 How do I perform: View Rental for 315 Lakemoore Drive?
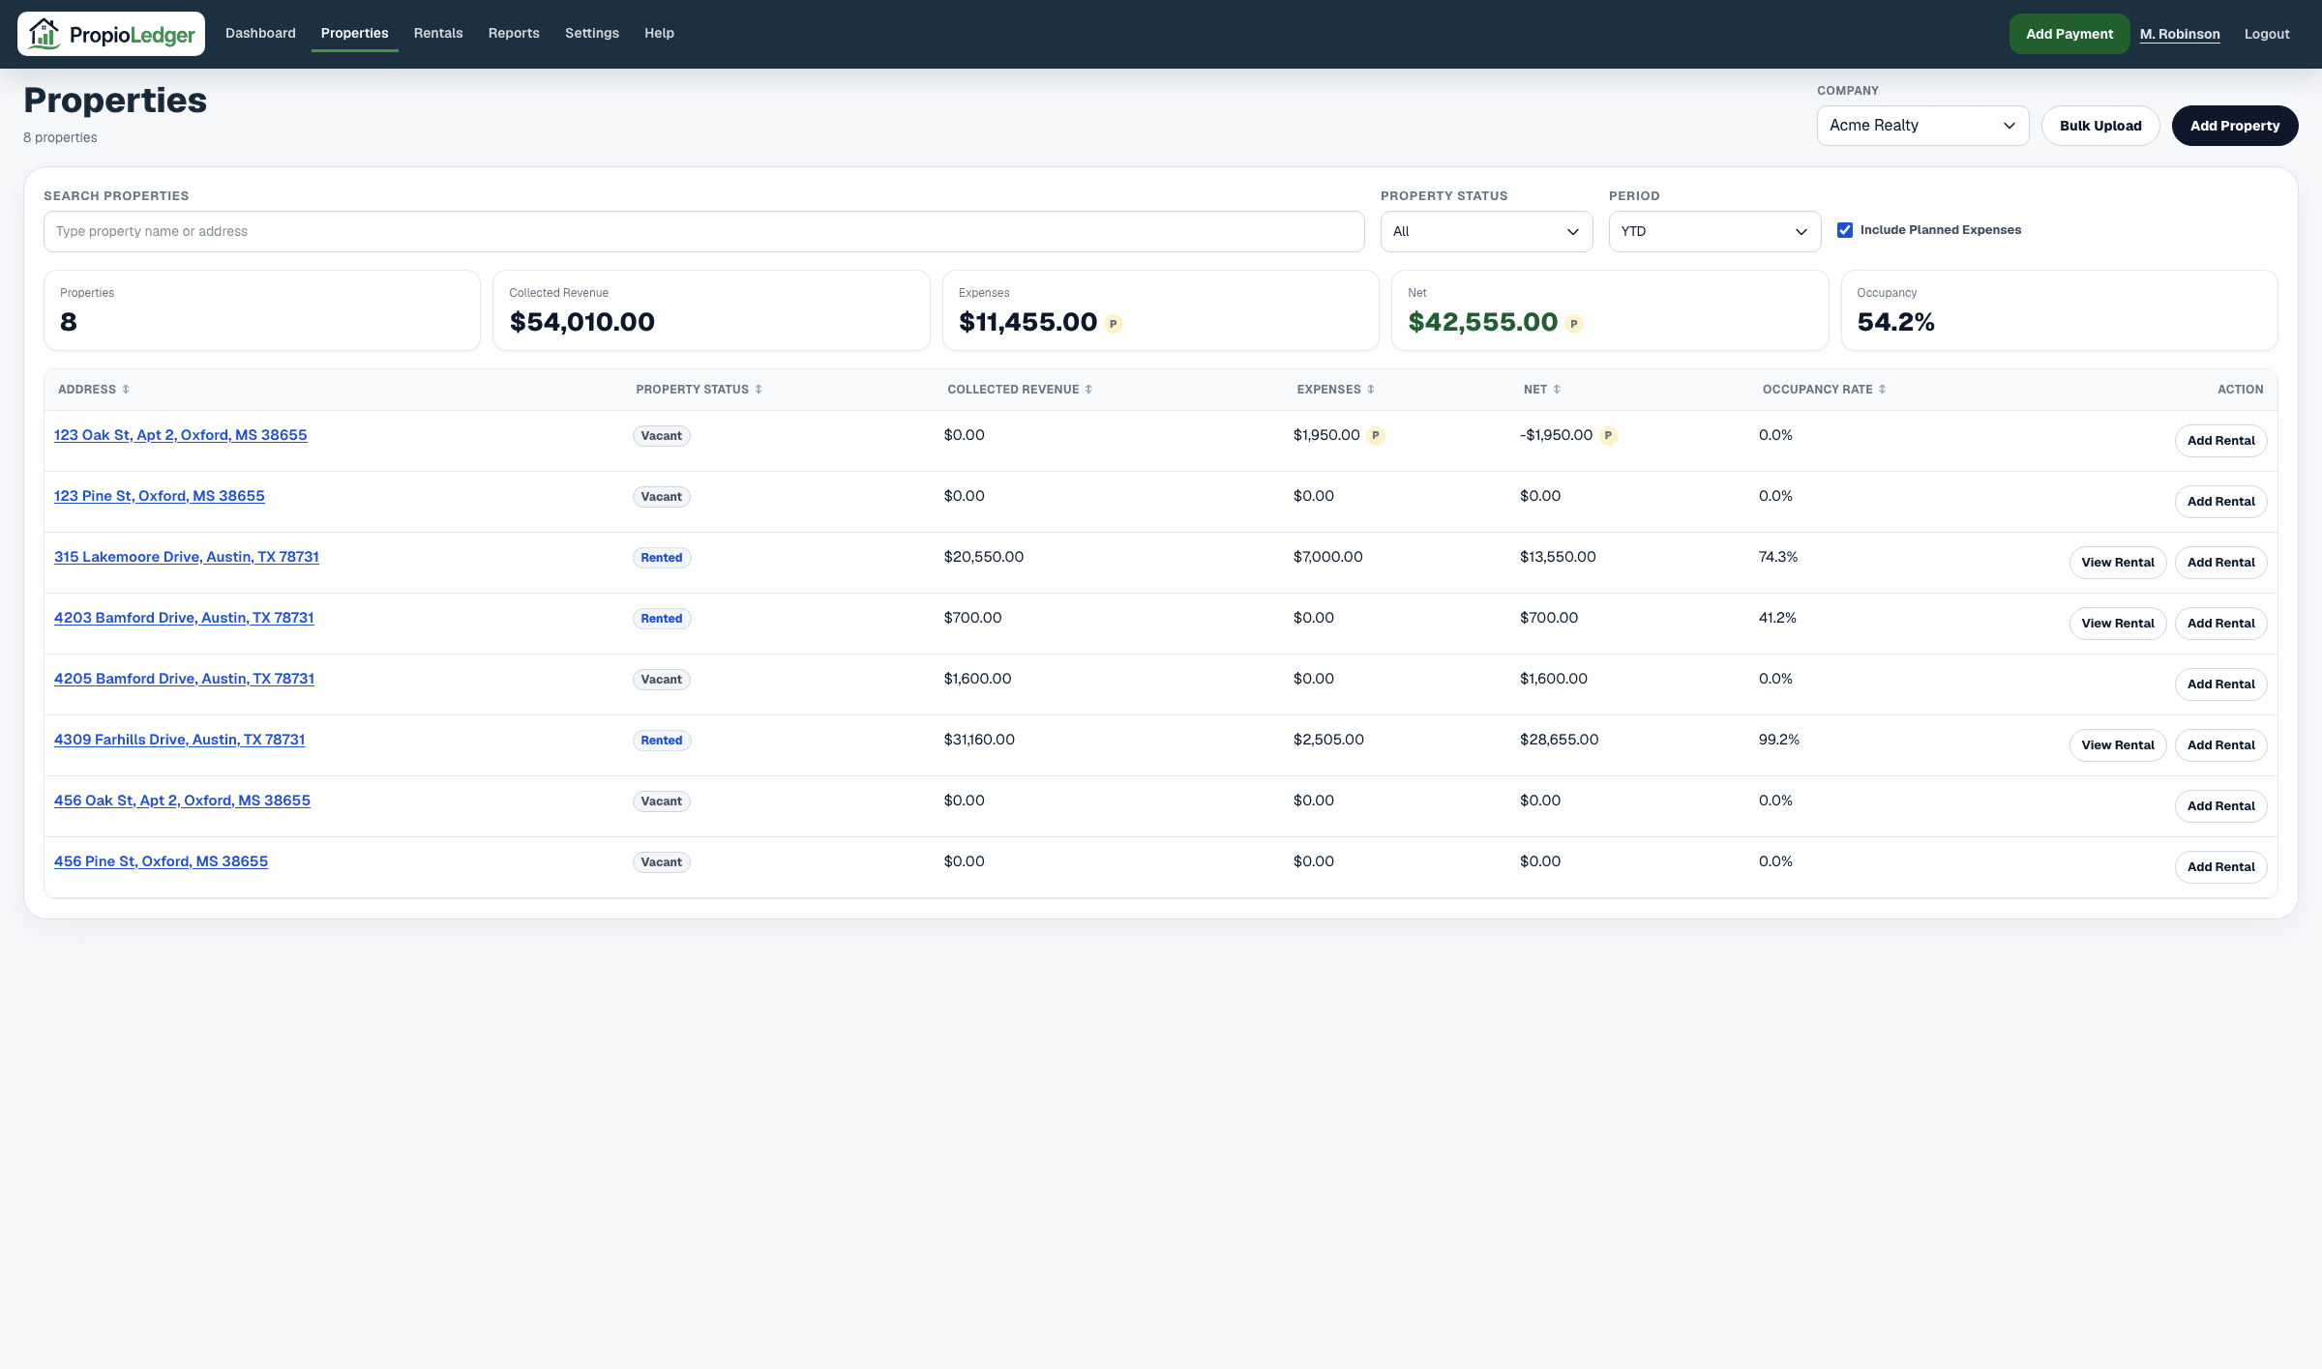(2118, 563)
